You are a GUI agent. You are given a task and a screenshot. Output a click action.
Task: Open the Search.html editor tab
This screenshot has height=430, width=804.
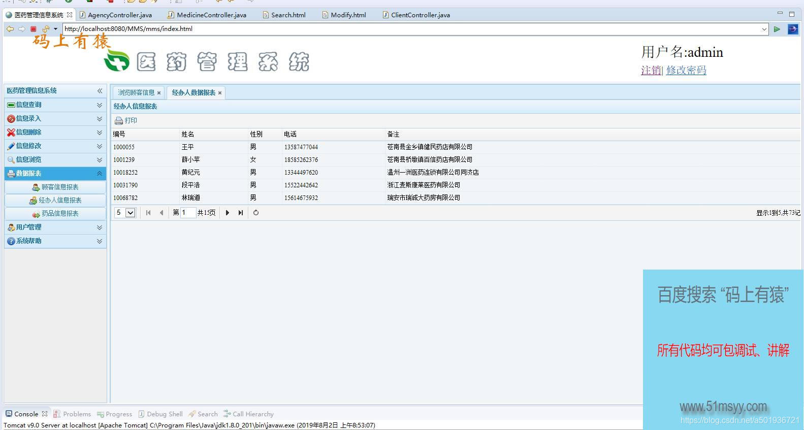pos(284,15)
